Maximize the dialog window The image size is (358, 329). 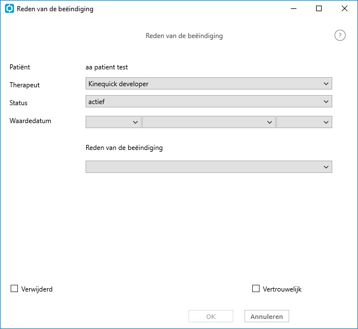click(x=319, y=9)
